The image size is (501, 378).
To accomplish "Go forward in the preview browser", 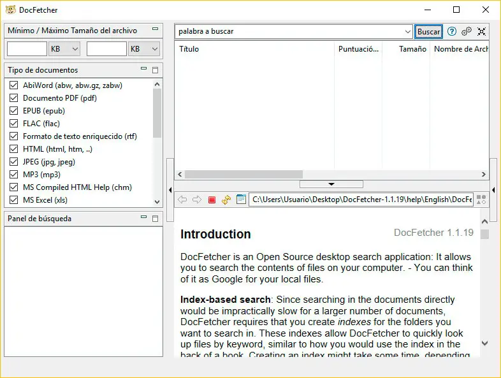I will point(197,200).
